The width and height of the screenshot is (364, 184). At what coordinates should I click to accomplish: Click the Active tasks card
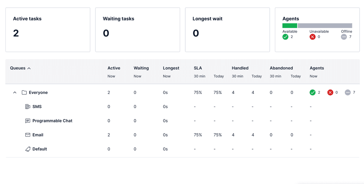pyautogui.click(x=48, y=30)
